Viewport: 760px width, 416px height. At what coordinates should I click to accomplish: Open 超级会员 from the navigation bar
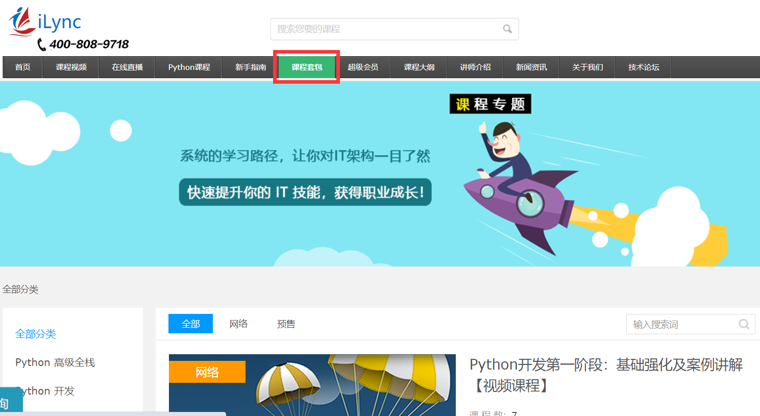tap(363, 67)
